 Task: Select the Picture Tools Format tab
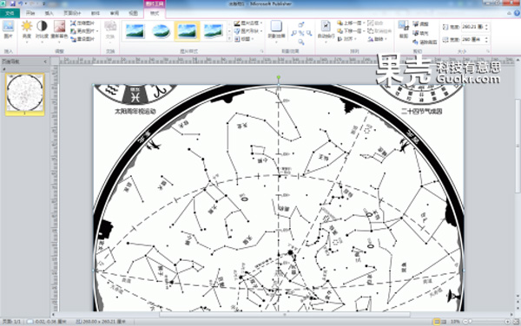point(155,13)
